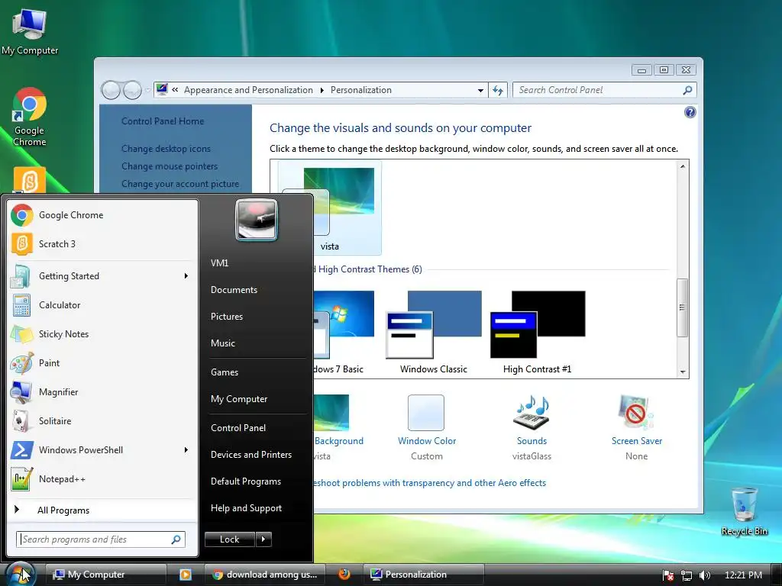Switch to the My Computer taskbar button
Viewport: 782px width, 586px height.
tap(105, 575)
